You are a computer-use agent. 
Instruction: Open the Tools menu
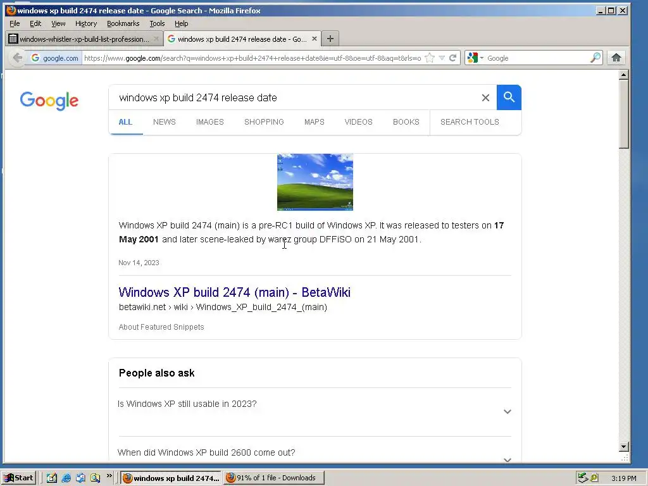(x=157, y=23)
